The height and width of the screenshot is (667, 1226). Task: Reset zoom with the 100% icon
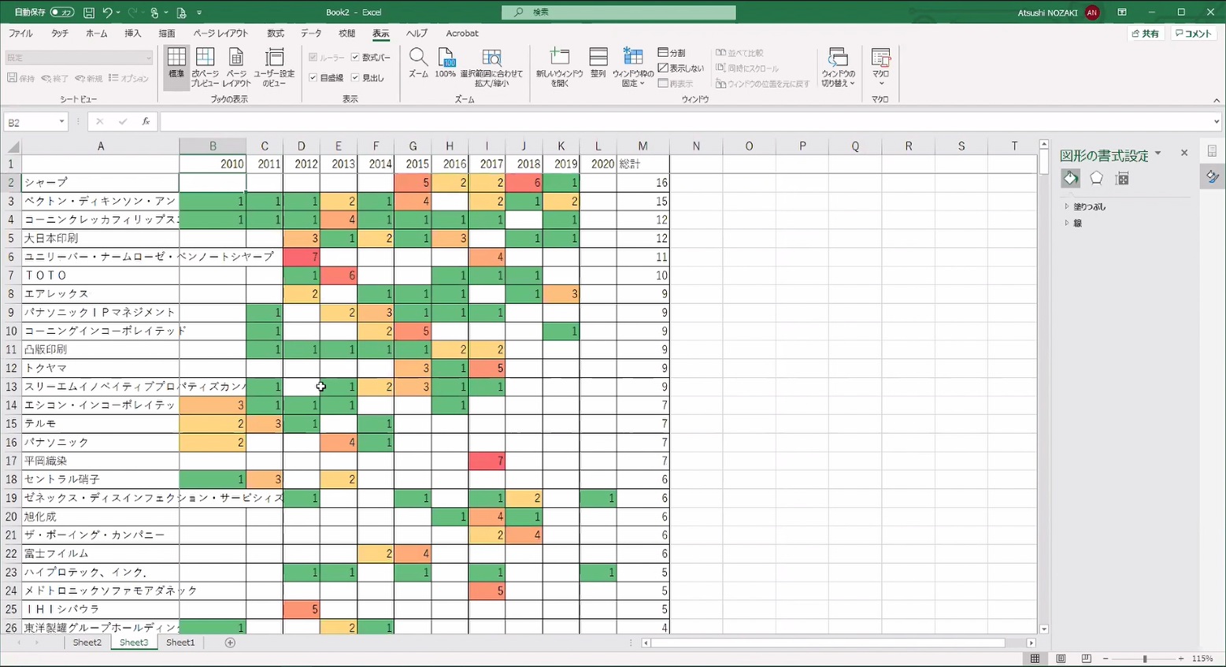(446, 63)
